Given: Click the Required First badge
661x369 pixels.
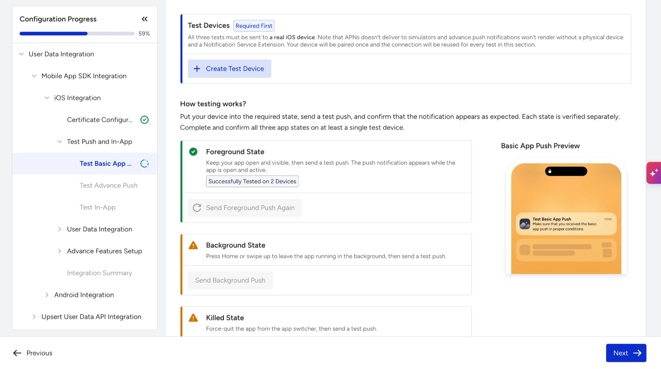Looking at the screenshot, I should coord(254,26).
